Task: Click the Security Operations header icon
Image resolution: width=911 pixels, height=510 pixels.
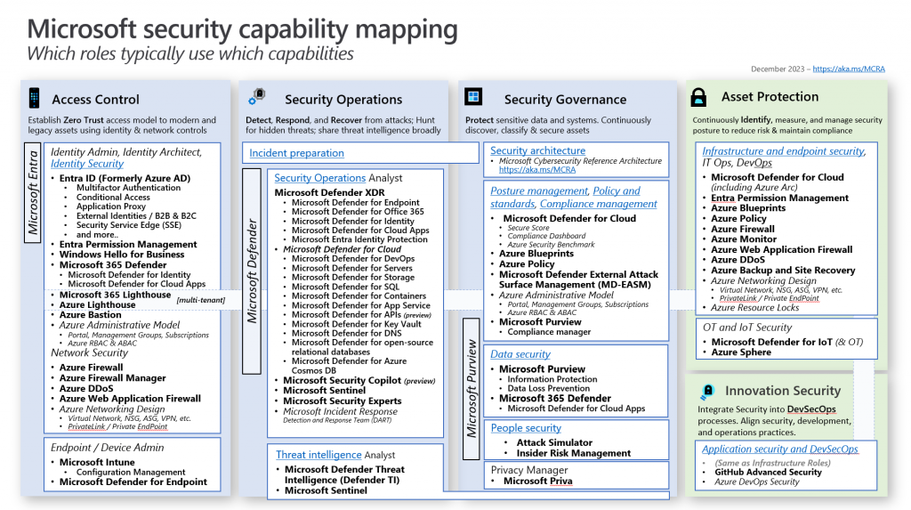Action: click(257, 98)
